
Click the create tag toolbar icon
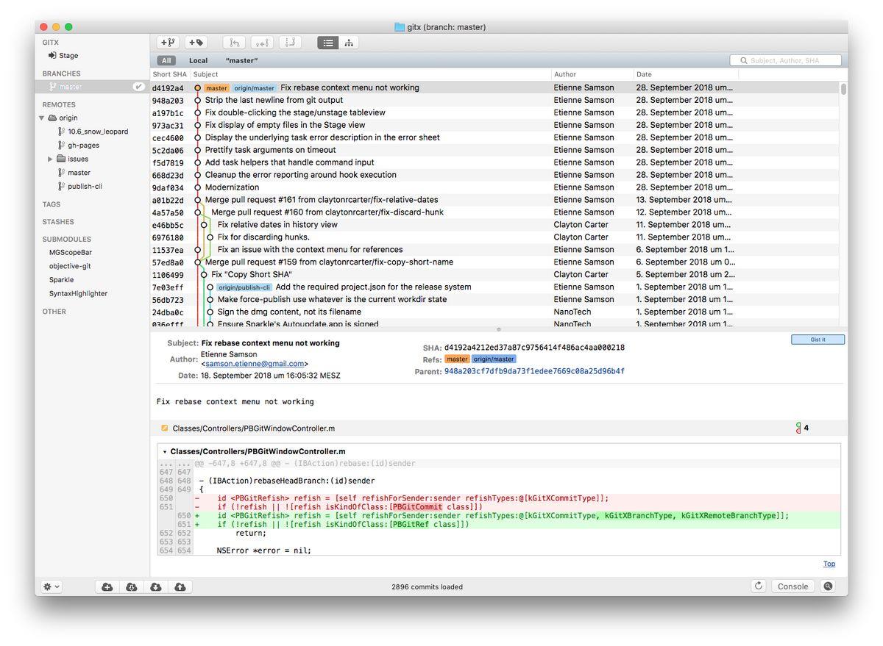point(196,43)
